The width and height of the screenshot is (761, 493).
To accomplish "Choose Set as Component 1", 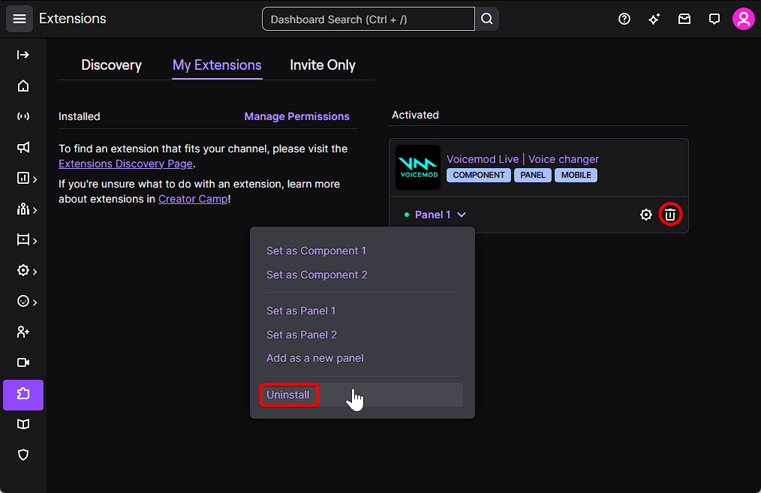I will [316, 251].
